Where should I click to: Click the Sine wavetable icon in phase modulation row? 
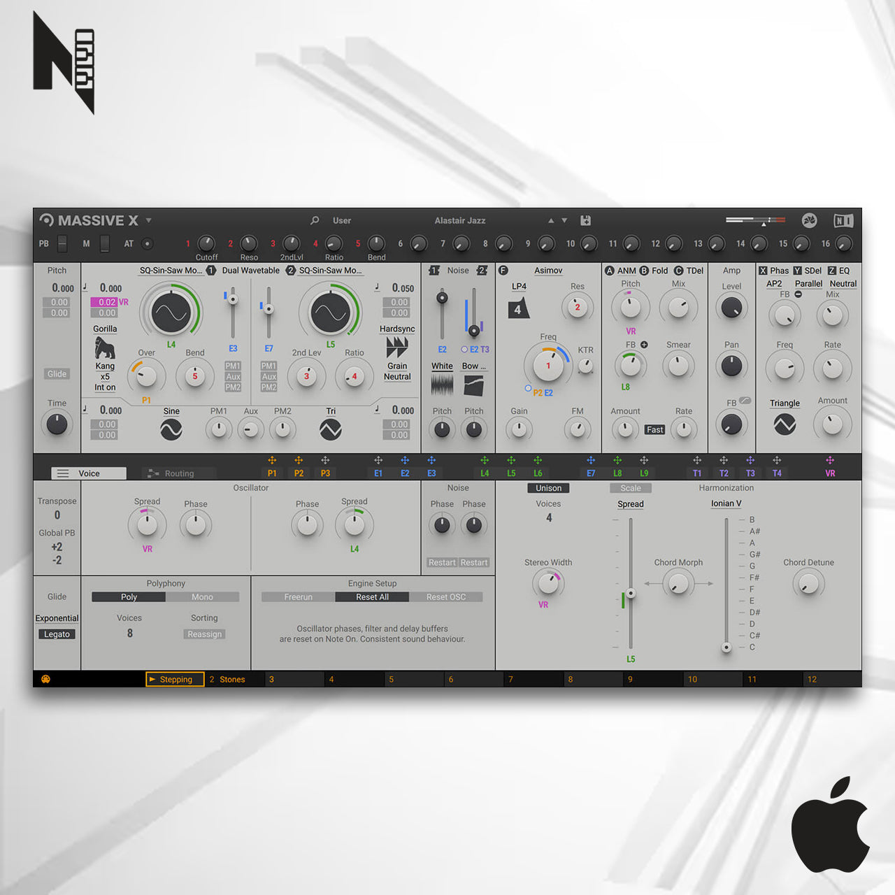[171, 429]
